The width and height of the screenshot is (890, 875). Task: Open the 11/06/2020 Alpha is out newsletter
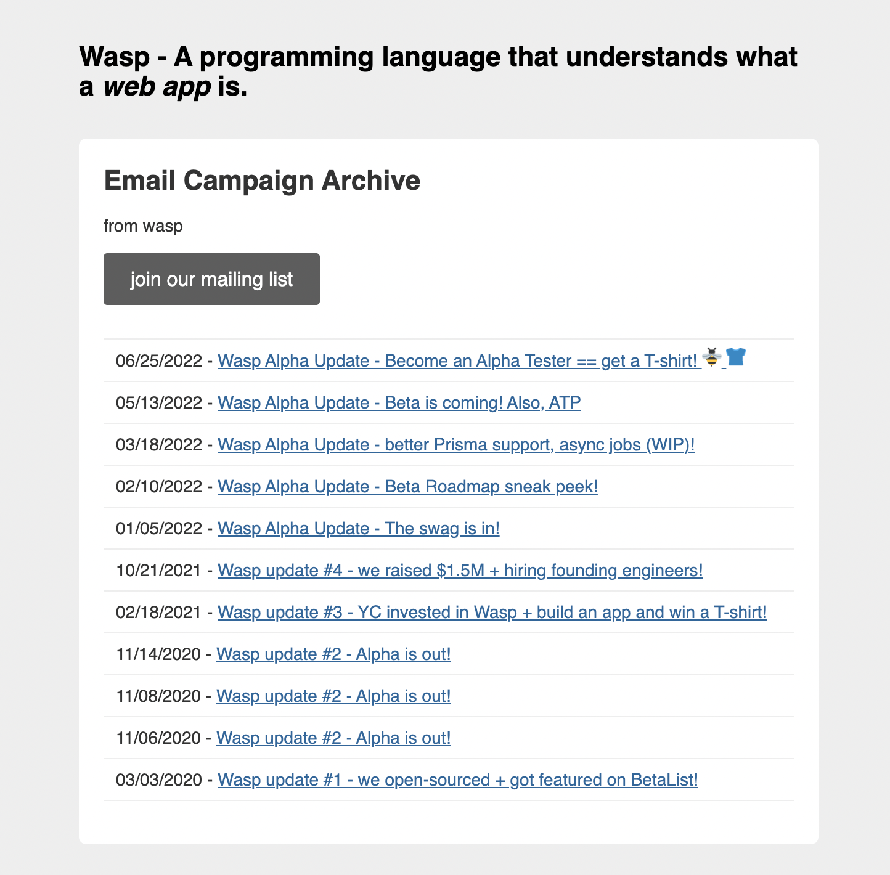tap(333, 738)
